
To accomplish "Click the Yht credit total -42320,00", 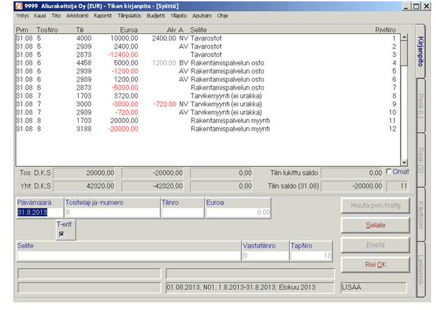I will (x=153, y=186).
